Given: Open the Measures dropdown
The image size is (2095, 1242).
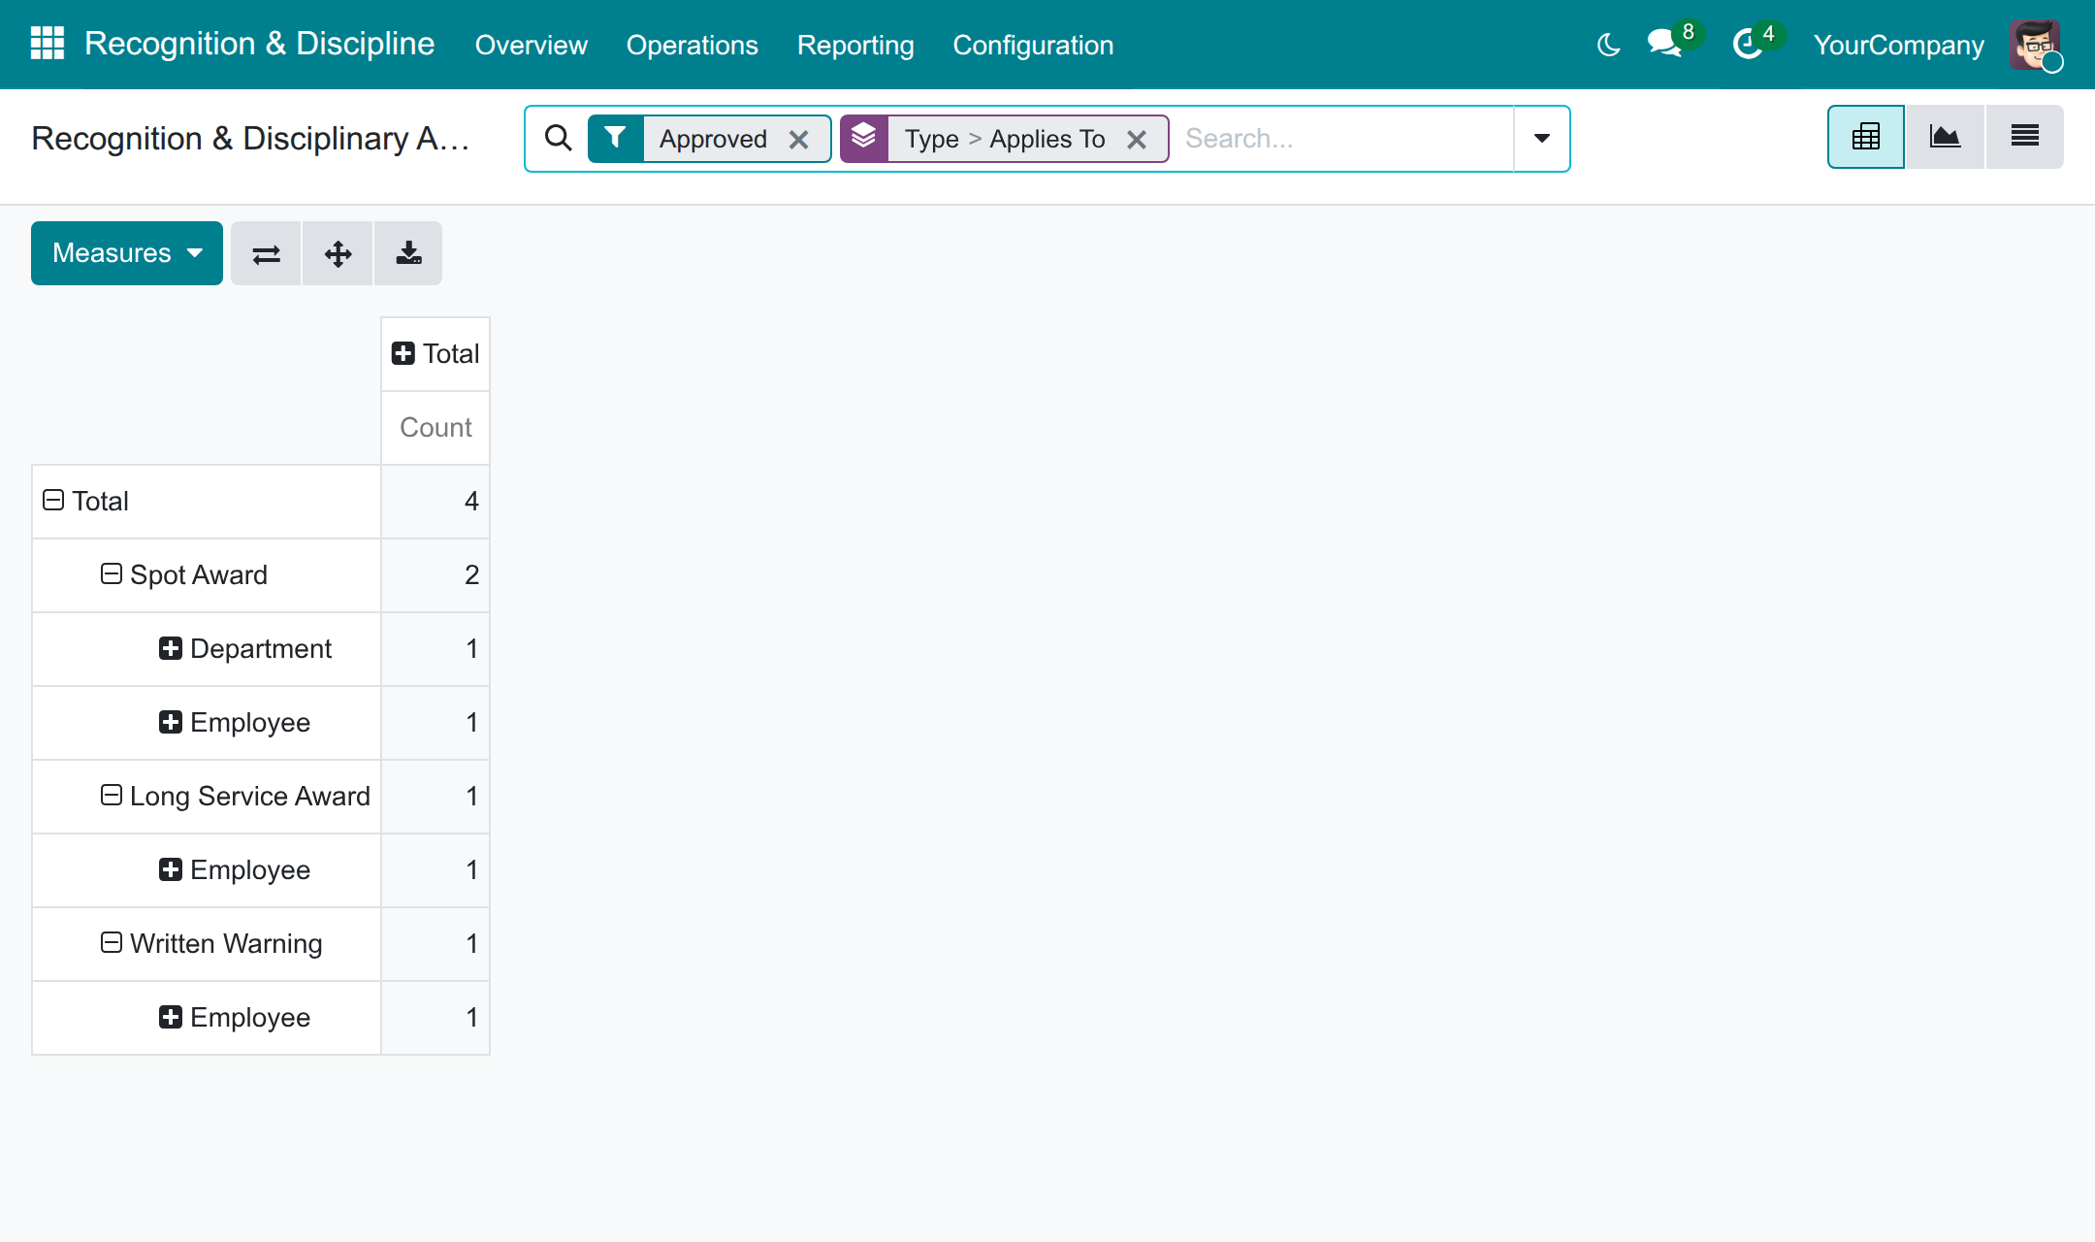Looking at the screenshot, I should pyautogui.click(x=127, y=253).
